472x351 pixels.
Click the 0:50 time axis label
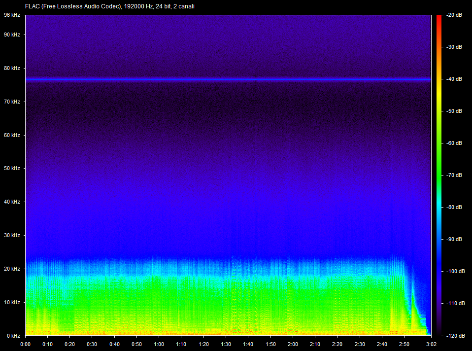pyautogui.click(x=136, y=344)
